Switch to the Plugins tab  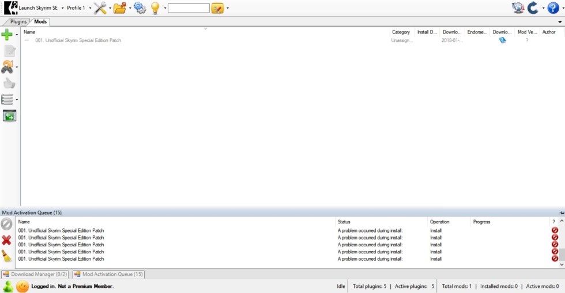tap(18, 22)
